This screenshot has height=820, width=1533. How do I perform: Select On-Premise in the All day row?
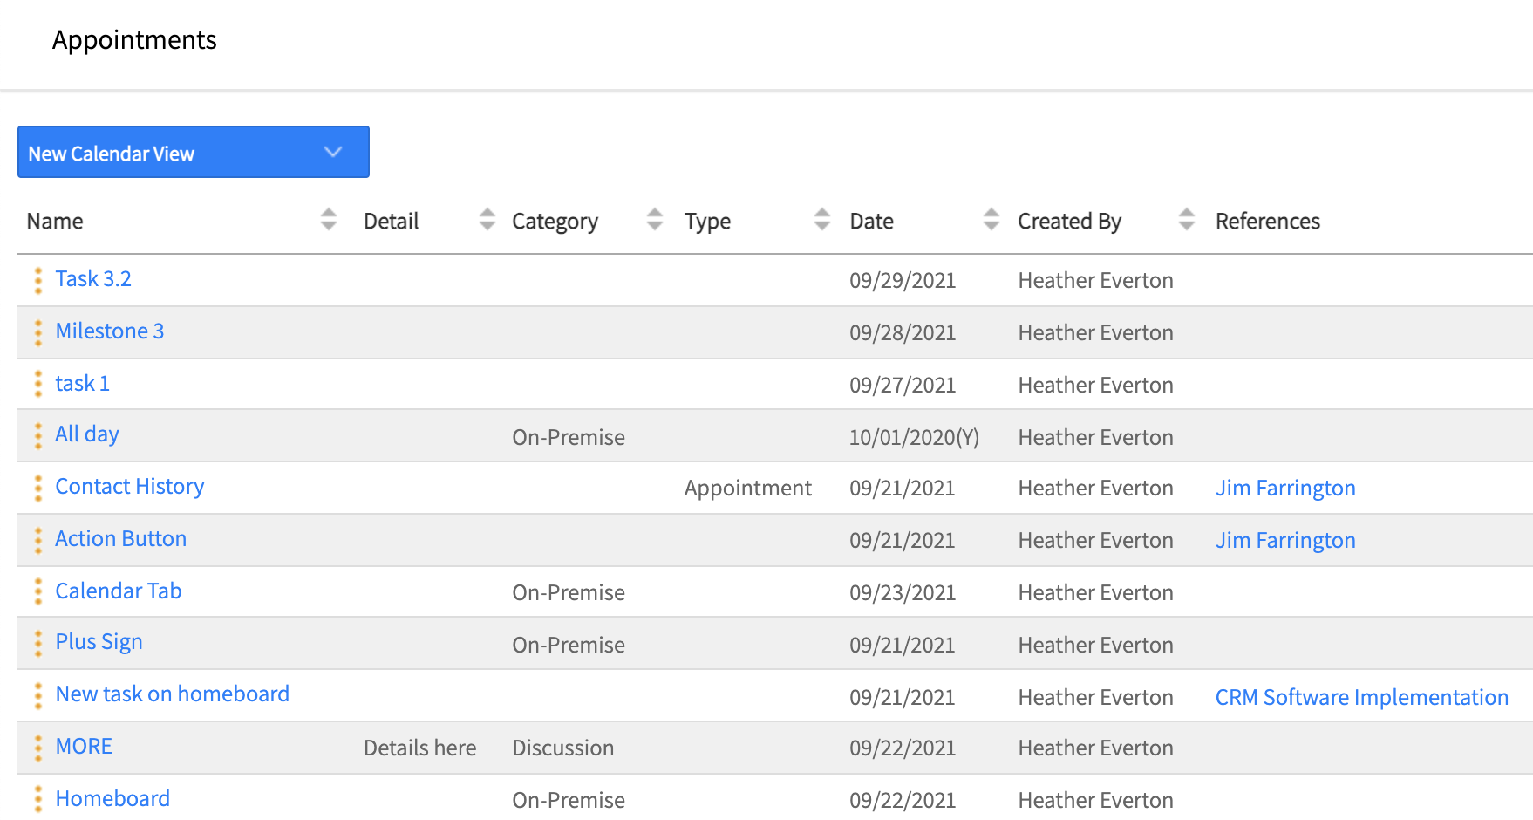coord(569,438)
